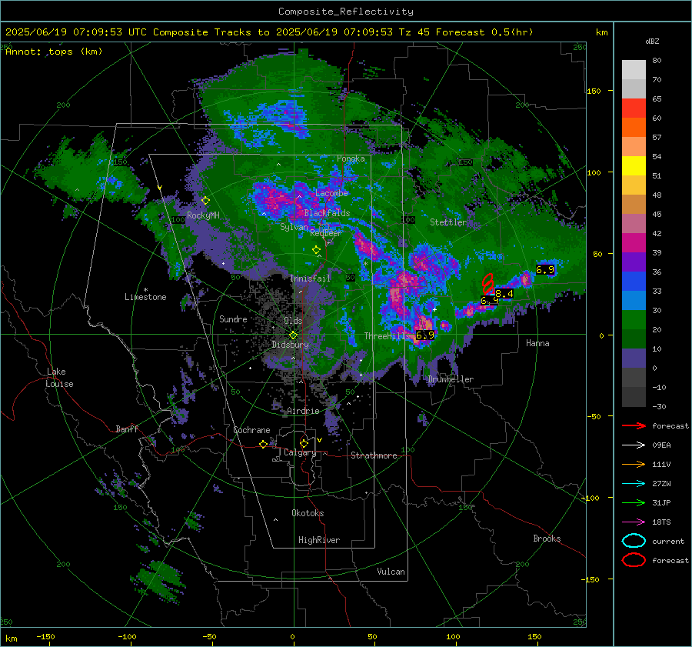Click the Sundre label
Screen dimensions: 692x647
pyautogui.click(x=233, y=318)
